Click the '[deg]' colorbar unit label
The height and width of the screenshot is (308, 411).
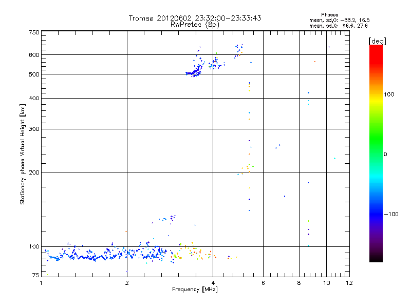tap(377, 41)
